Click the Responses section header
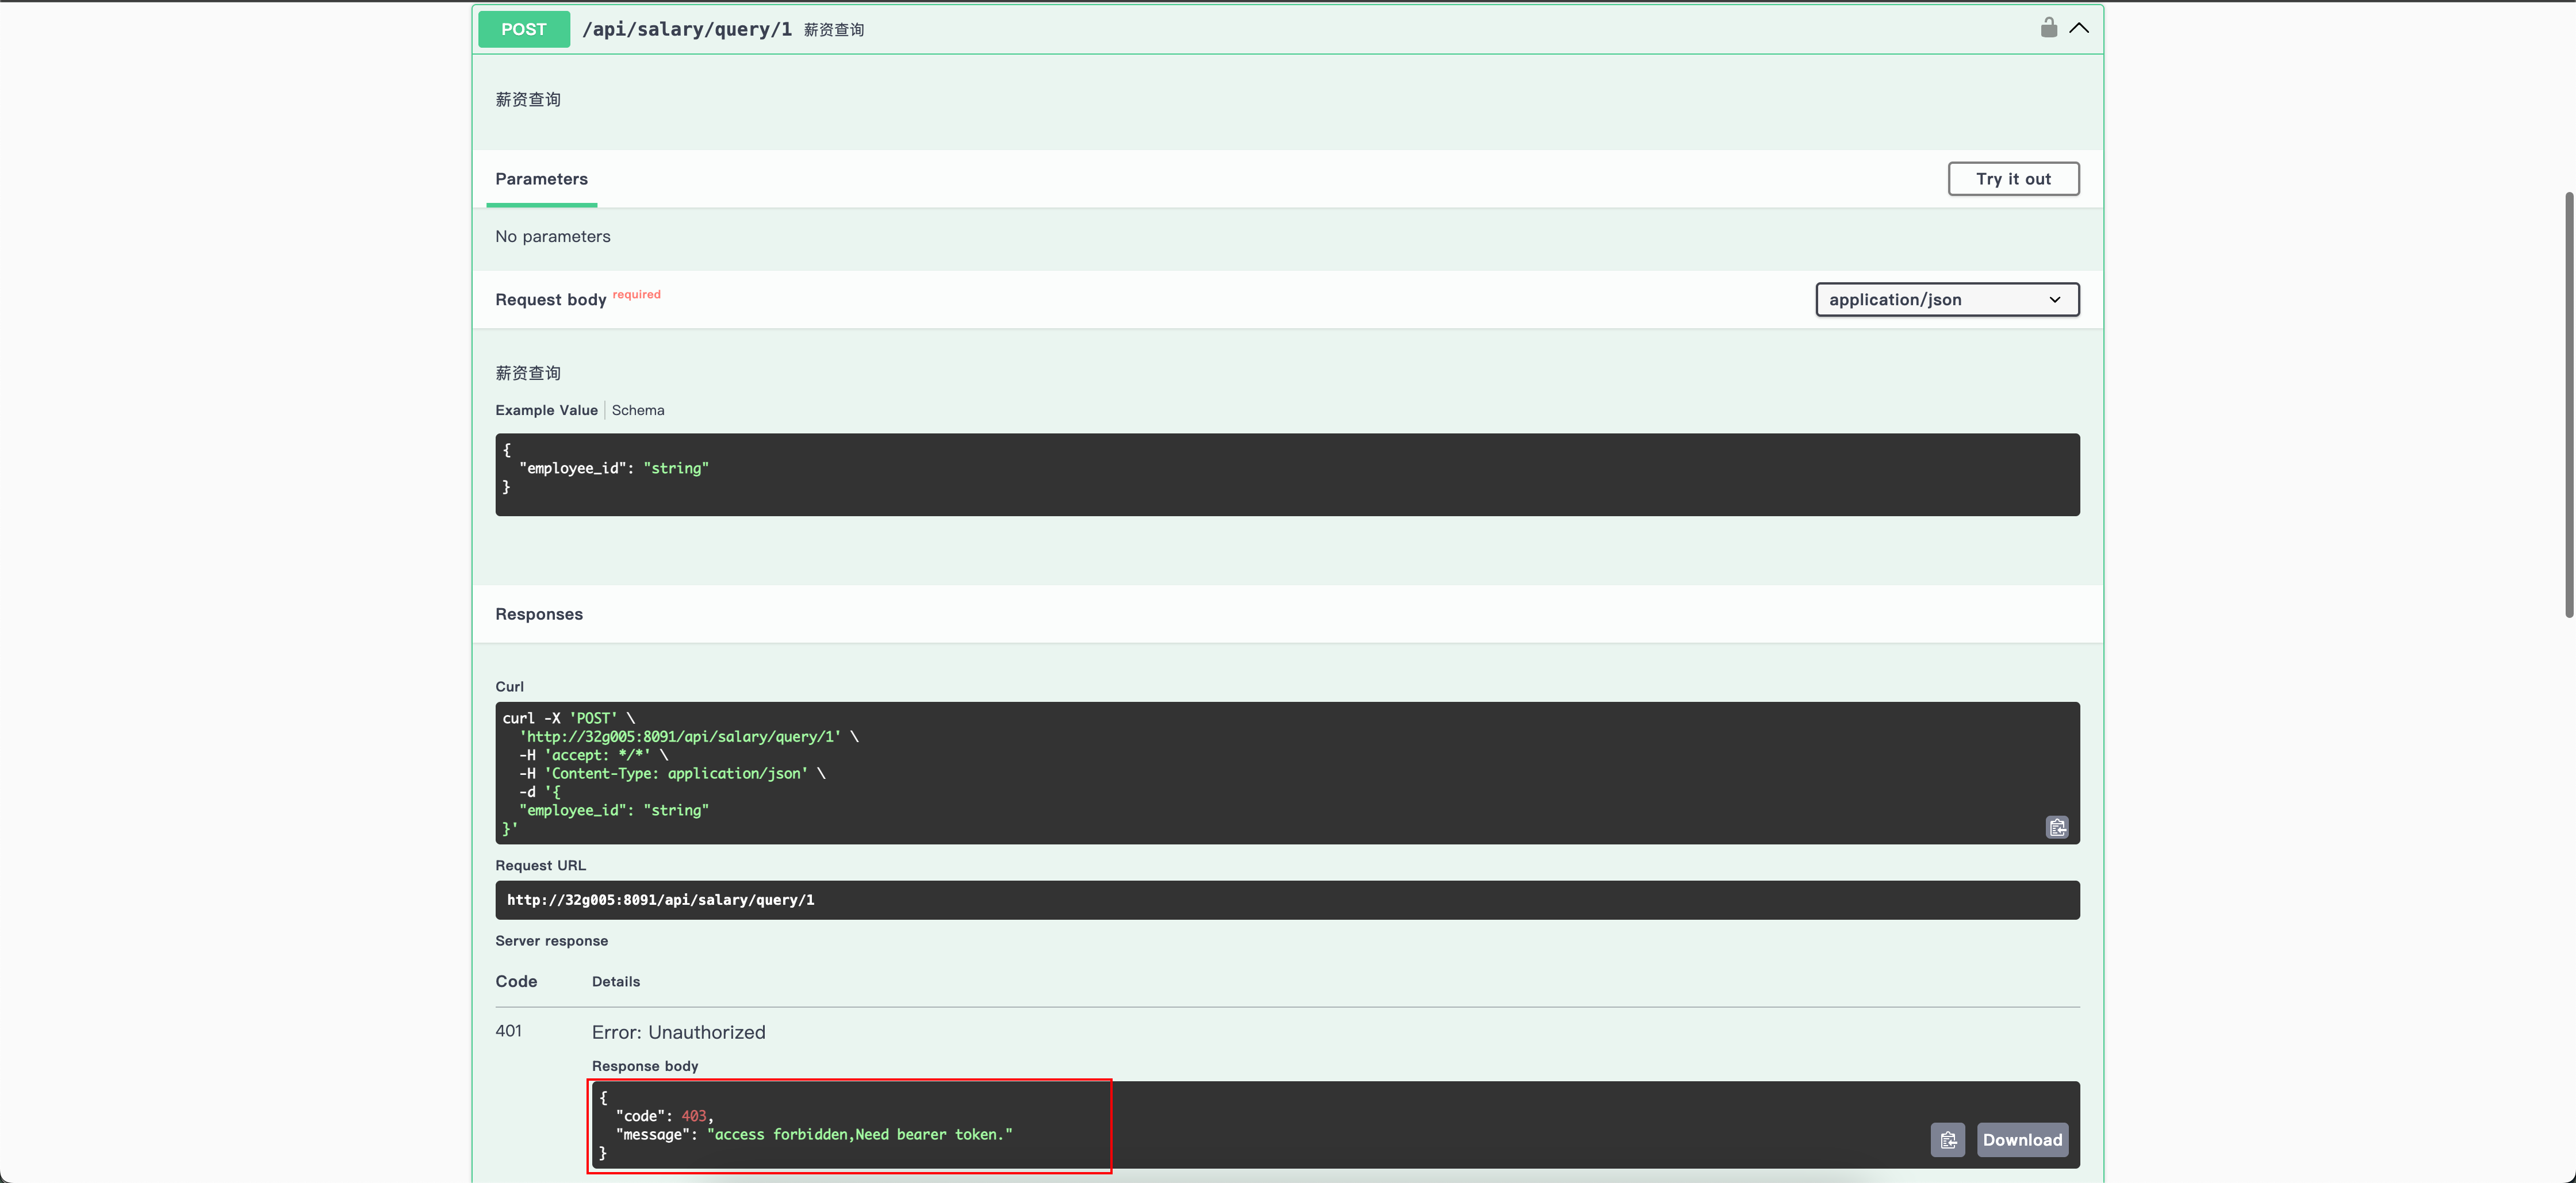 (x=539, y=614)
